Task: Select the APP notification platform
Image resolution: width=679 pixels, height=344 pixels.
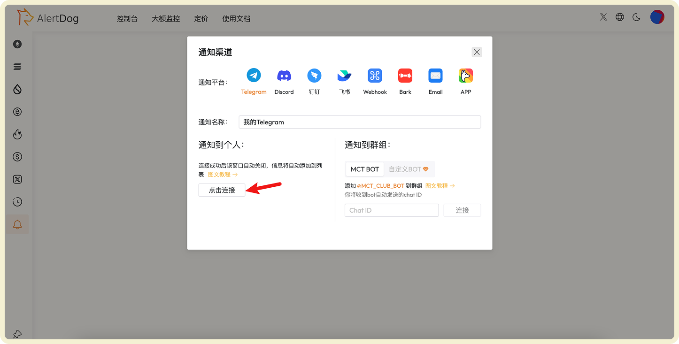Action: pyautogui.click(x=465, y=81)
